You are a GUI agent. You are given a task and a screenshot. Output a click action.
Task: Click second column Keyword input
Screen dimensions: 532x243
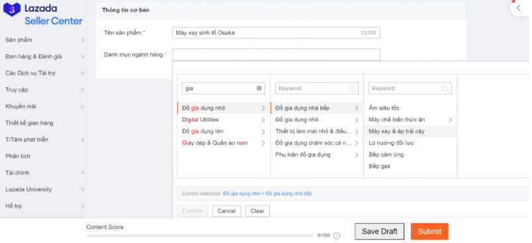point(316,88)
